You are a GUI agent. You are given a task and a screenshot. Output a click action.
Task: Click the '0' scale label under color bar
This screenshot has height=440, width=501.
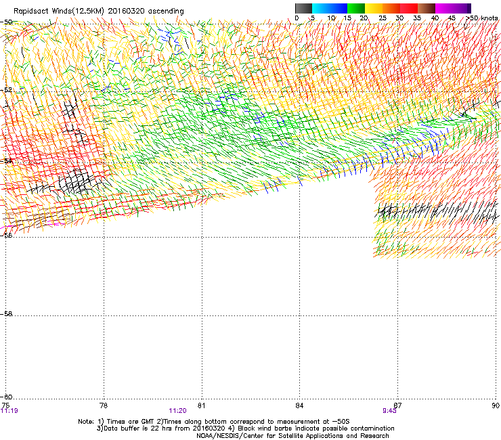pyautogui.click(x=297, y=18)
